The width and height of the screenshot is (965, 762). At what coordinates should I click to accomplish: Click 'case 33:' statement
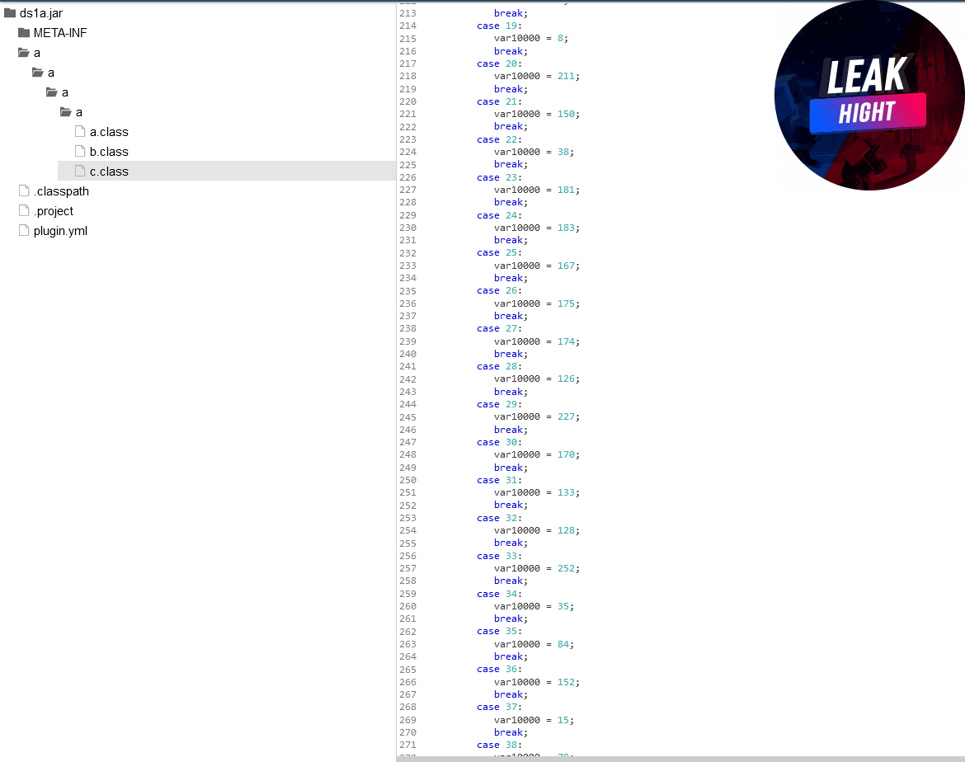tap(499, 556)
